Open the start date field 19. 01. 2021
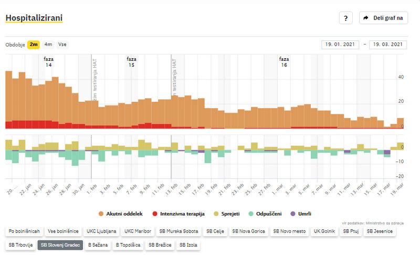The height and width of the screenshot is (255, 420). (340, 45)
